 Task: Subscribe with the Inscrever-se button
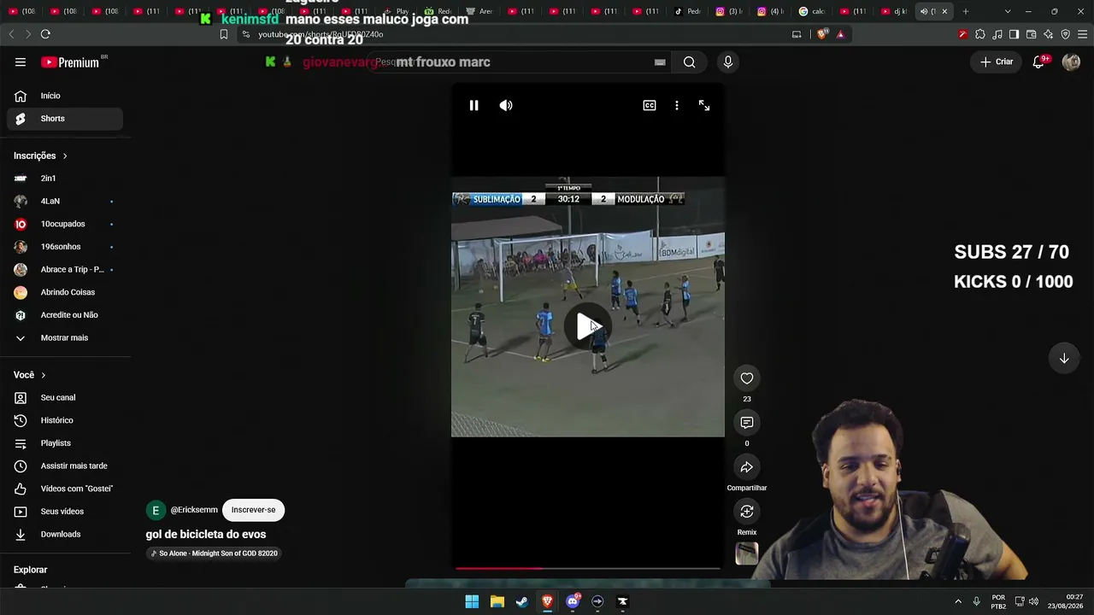(x=253, y=510)
